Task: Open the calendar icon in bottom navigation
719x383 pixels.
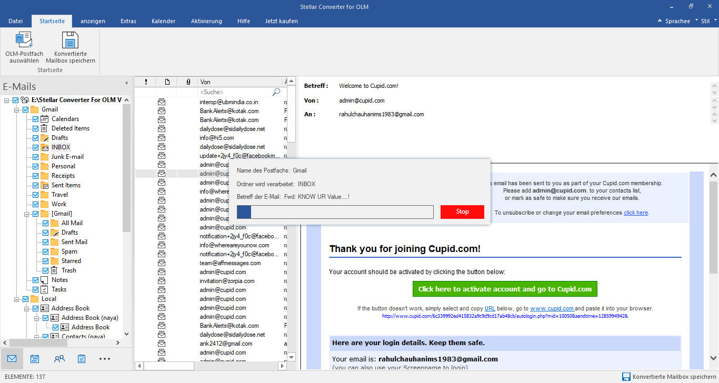Action: (35, 359)
